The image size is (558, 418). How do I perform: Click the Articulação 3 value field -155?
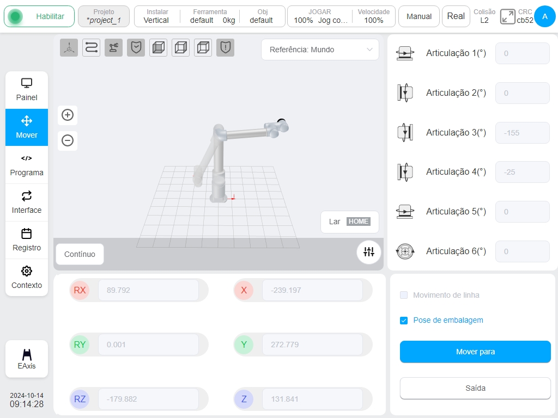click(523, 133)
